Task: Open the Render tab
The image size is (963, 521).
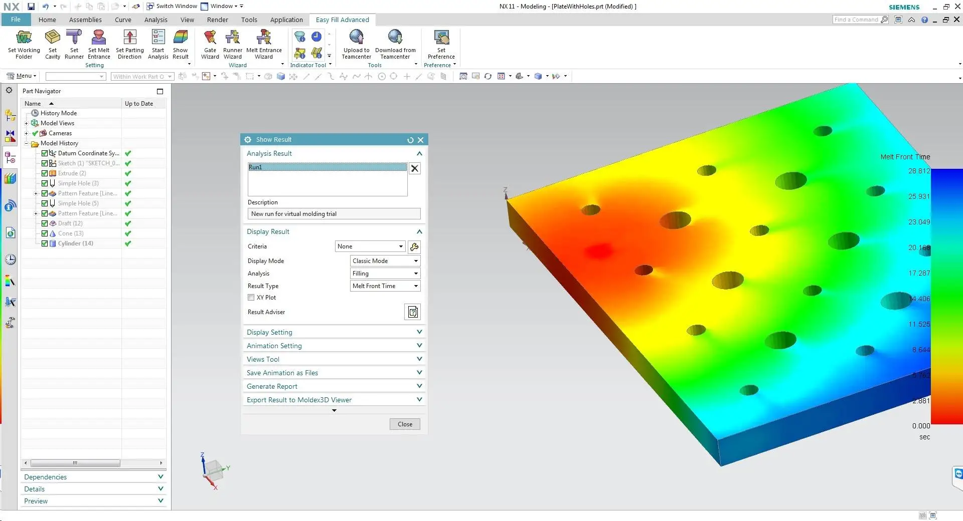Action: point(218,20)
